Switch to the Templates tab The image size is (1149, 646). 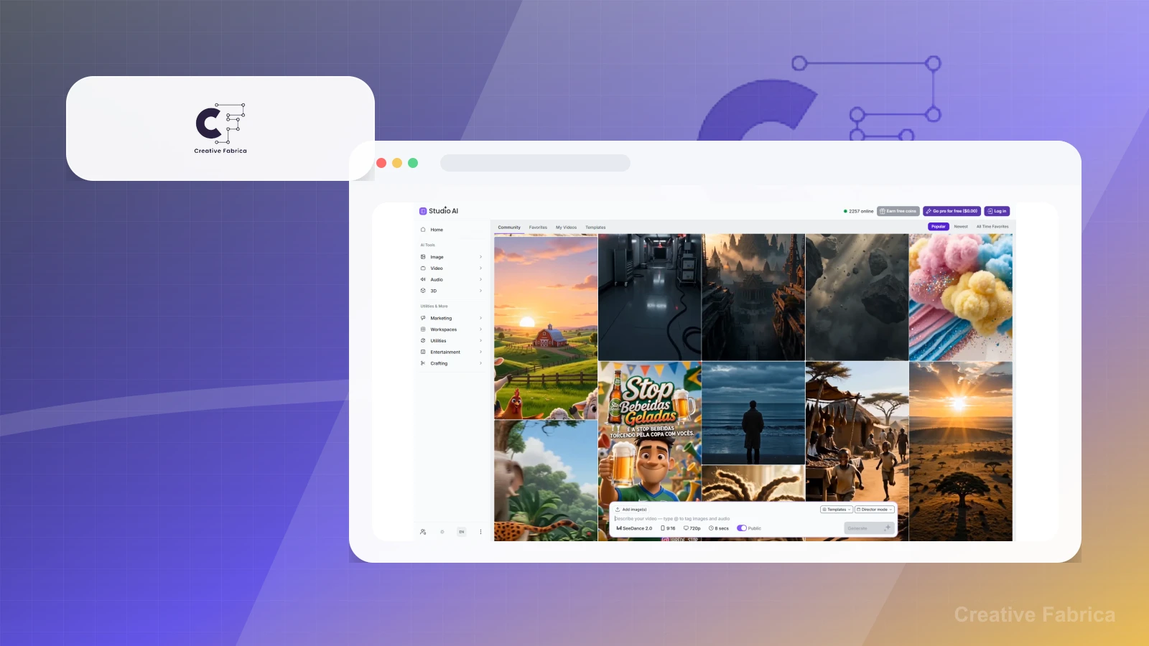(595, 228)
